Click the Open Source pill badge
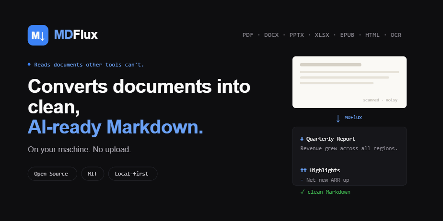 [x=52, y=174]
